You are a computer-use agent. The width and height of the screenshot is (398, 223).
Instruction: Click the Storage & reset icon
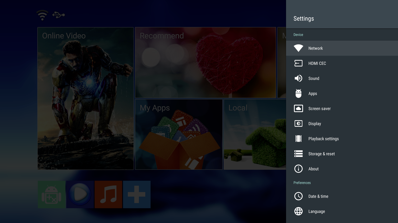tap(298, 154)
